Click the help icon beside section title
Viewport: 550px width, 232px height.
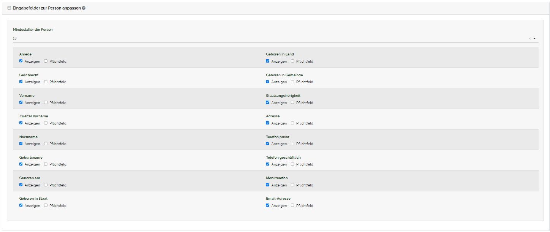tap(84, 8)
